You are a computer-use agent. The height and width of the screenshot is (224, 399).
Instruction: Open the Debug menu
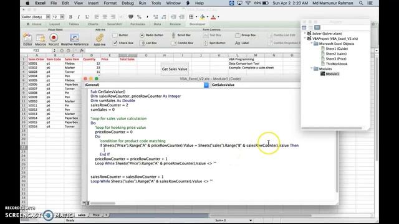coord(127,3)
